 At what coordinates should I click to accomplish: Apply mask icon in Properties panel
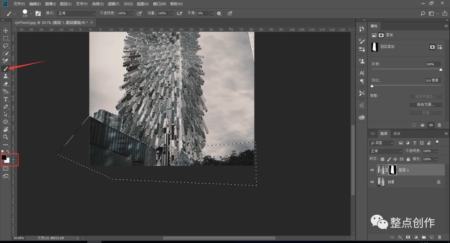422,125
